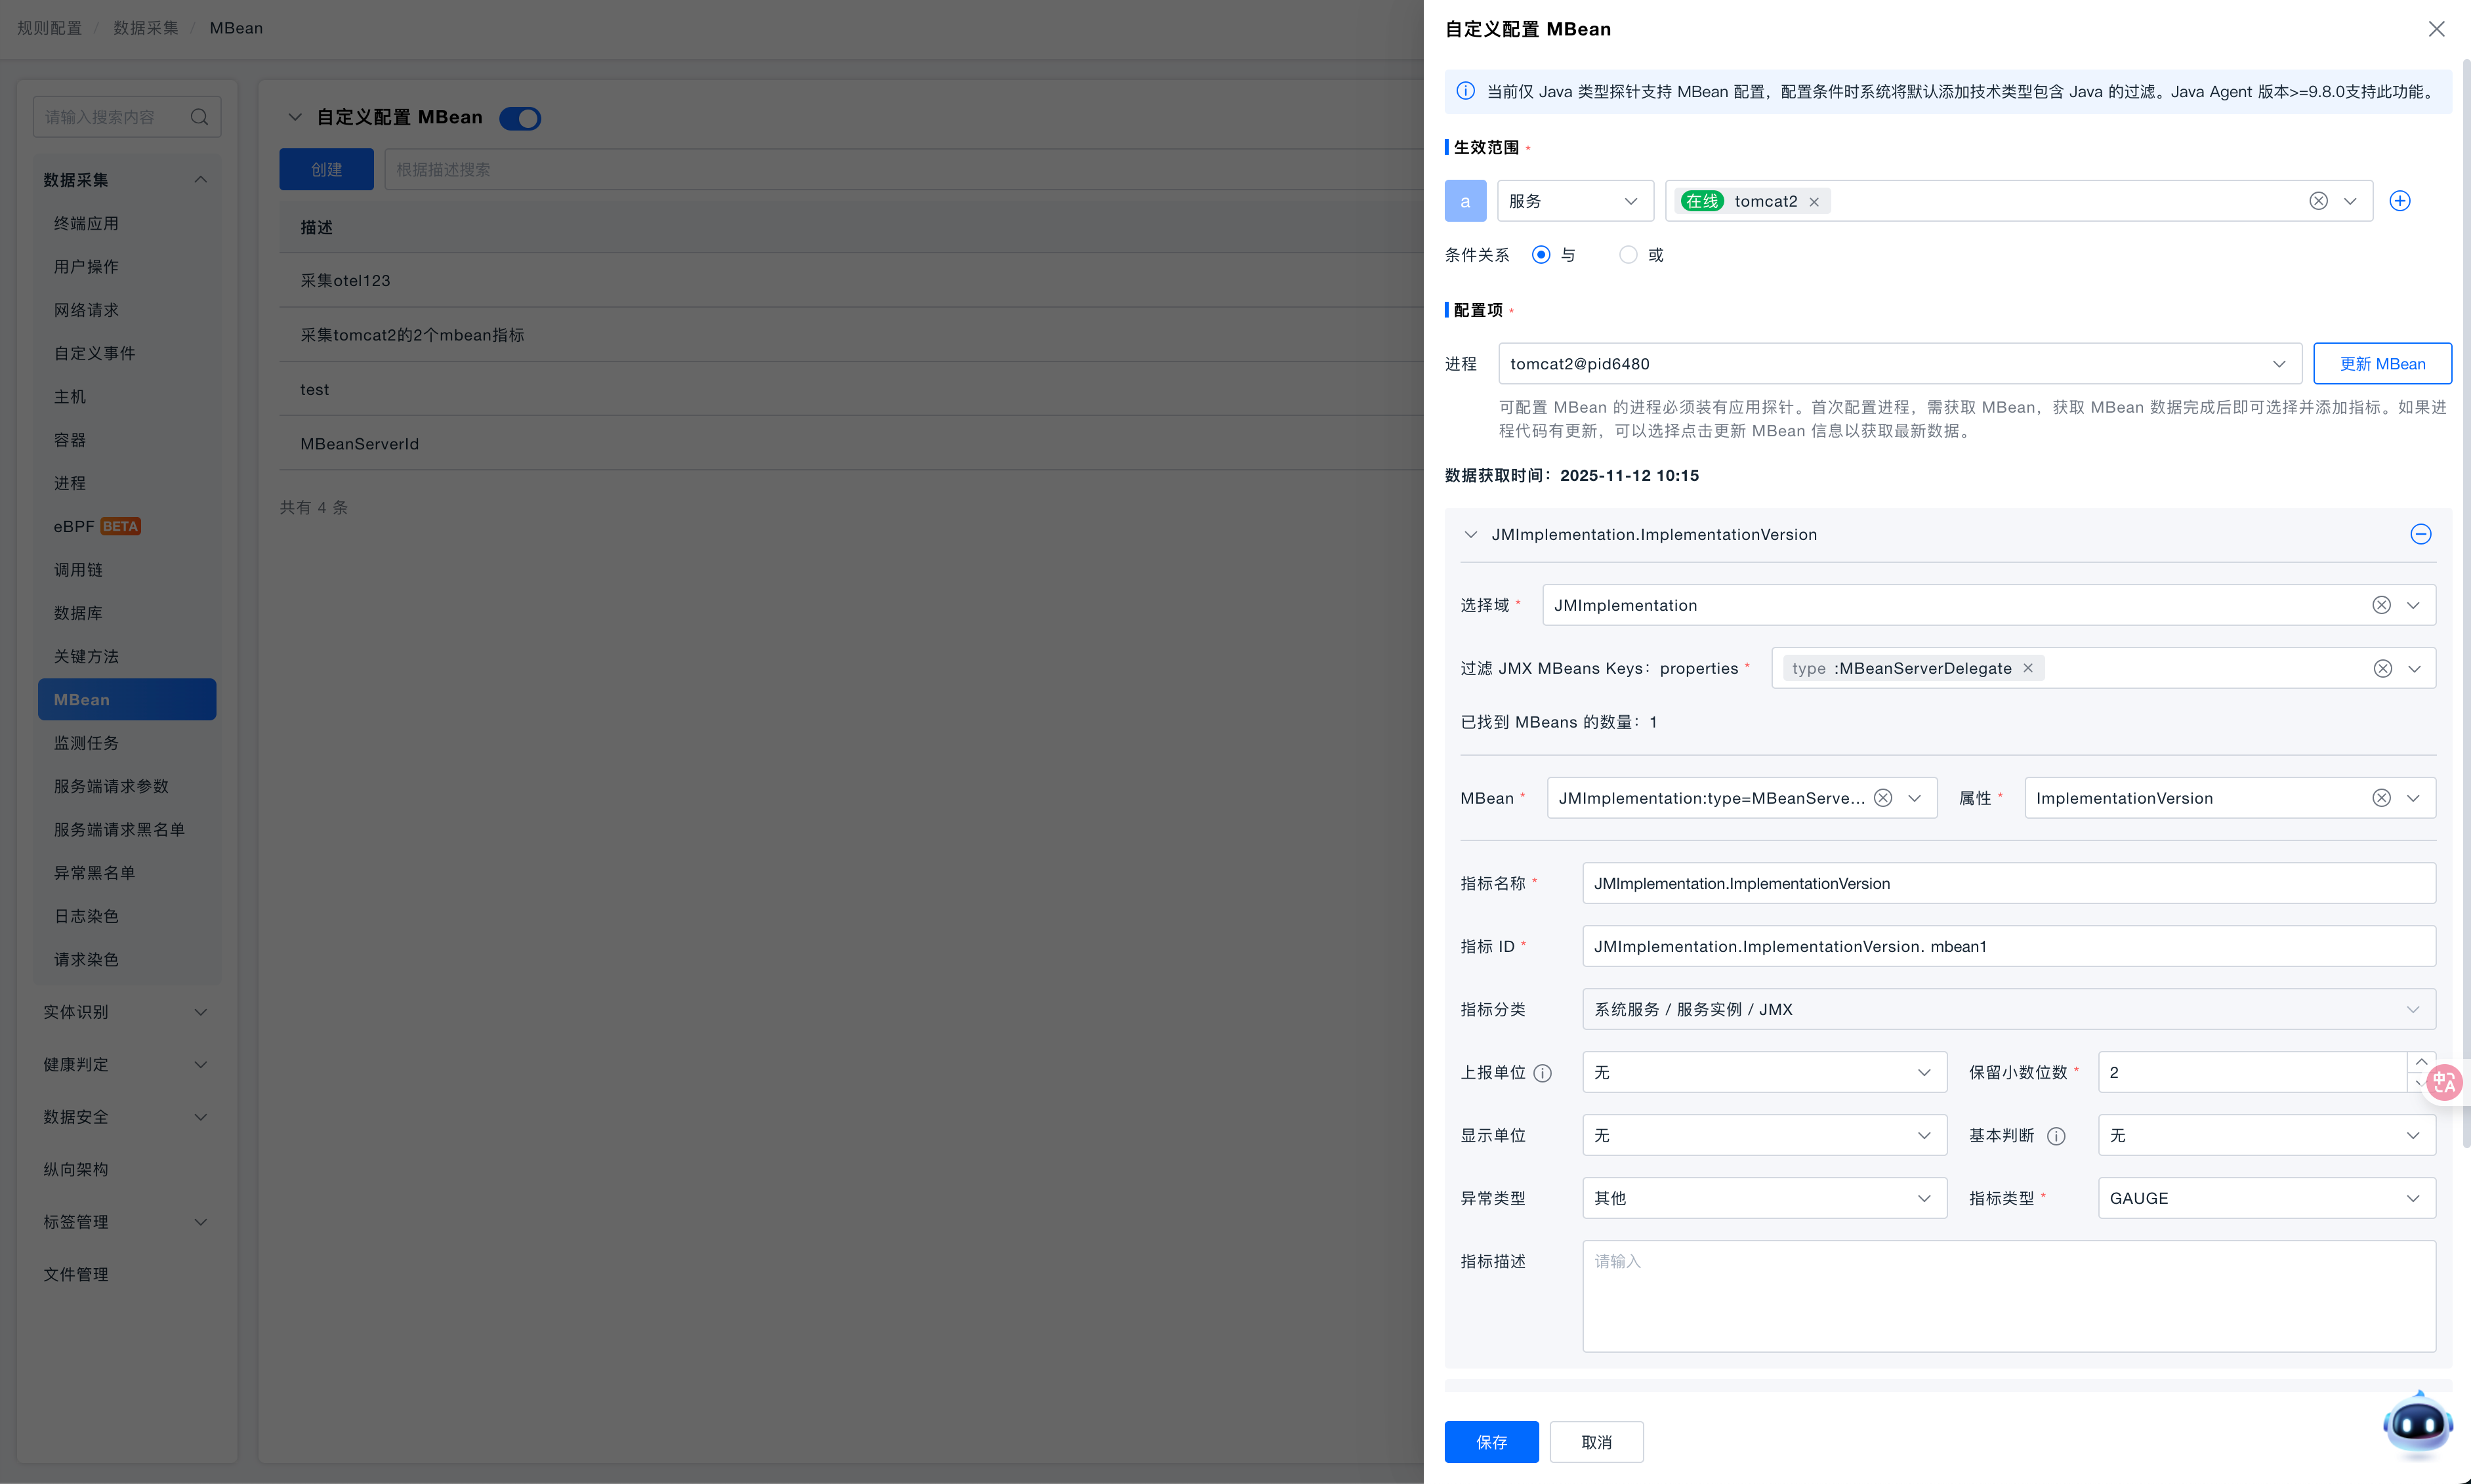Click the 指标描述 text area

2008,1296
